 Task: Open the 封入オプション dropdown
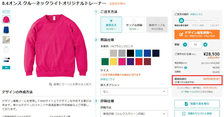coord(134,92)
